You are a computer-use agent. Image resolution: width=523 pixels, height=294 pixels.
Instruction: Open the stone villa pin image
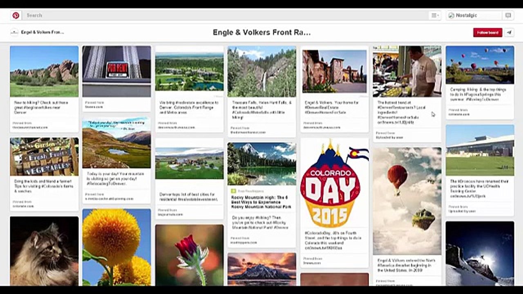[x=334, y=71]
